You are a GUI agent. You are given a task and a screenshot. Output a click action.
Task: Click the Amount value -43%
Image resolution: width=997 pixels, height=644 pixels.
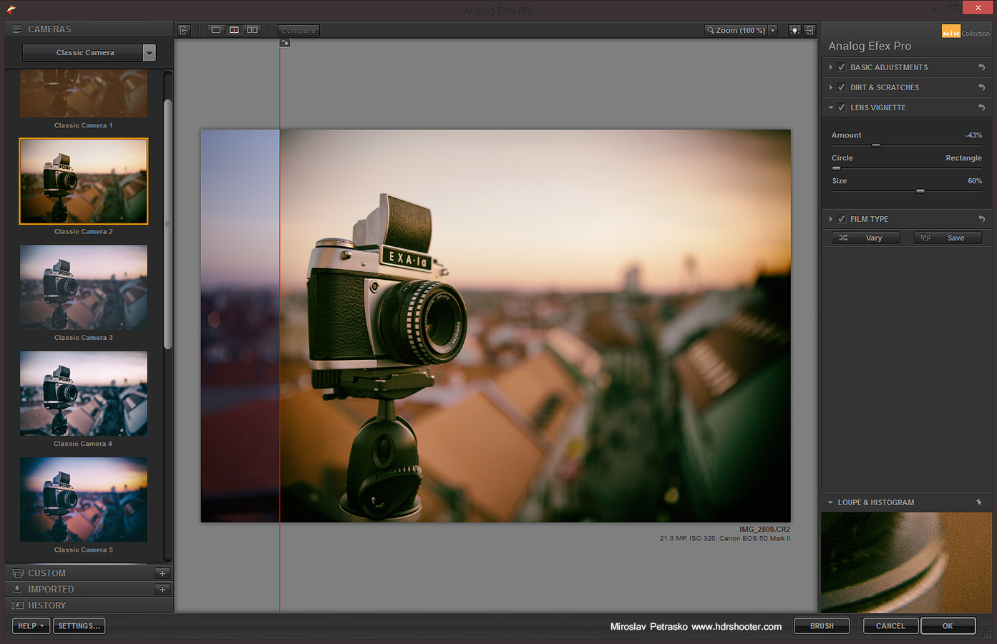click(x=973, y=135)
